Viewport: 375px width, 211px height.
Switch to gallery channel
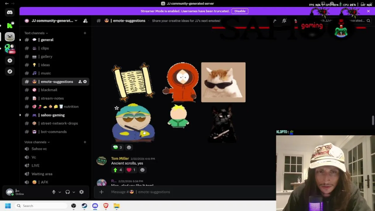point(56,57)
